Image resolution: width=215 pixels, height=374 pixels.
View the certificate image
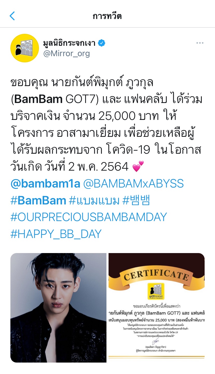[x=157, y=308]
